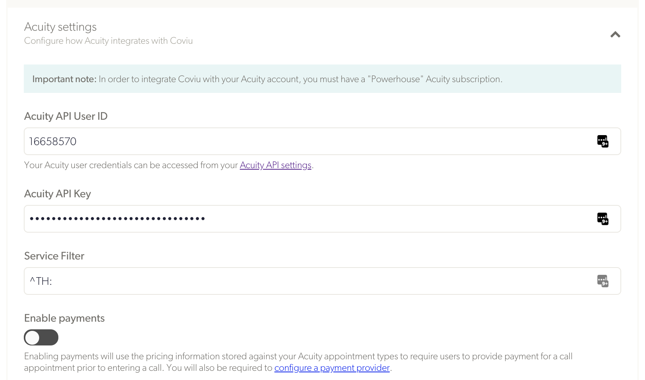Follow the configure a payment provider link

(332, 367)
